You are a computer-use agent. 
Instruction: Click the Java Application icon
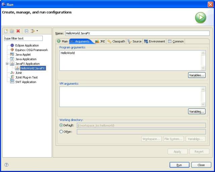click(x=12, y=59)
